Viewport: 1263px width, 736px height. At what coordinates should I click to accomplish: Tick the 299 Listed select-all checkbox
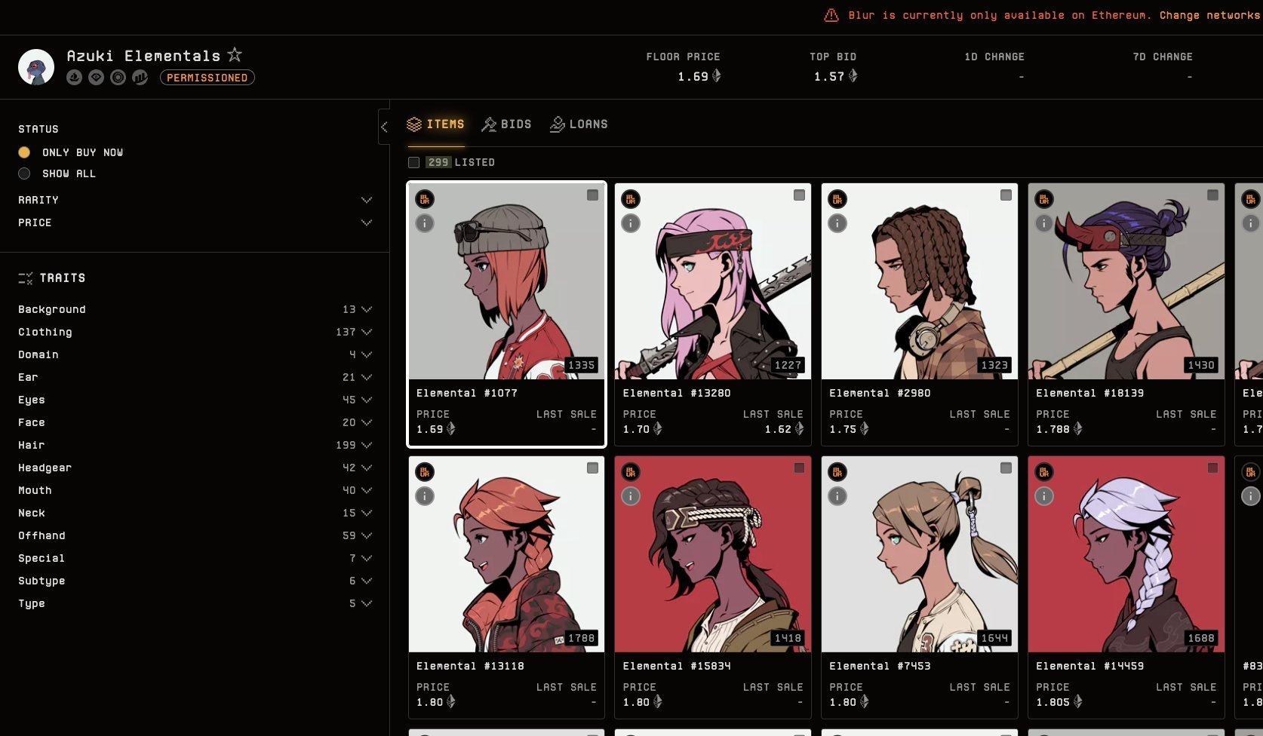click(413, 162)
